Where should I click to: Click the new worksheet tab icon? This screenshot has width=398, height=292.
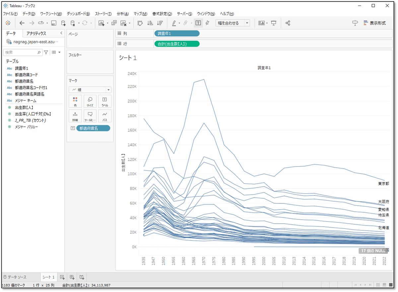(x=62, y=277)
